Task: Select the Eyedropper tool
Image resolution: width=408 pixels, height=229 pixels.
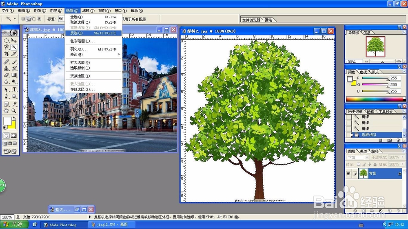Action: point(14,104)
